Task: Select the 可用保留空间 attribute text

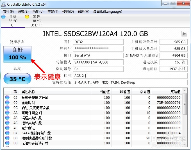Action: click(x=31, y=113)
